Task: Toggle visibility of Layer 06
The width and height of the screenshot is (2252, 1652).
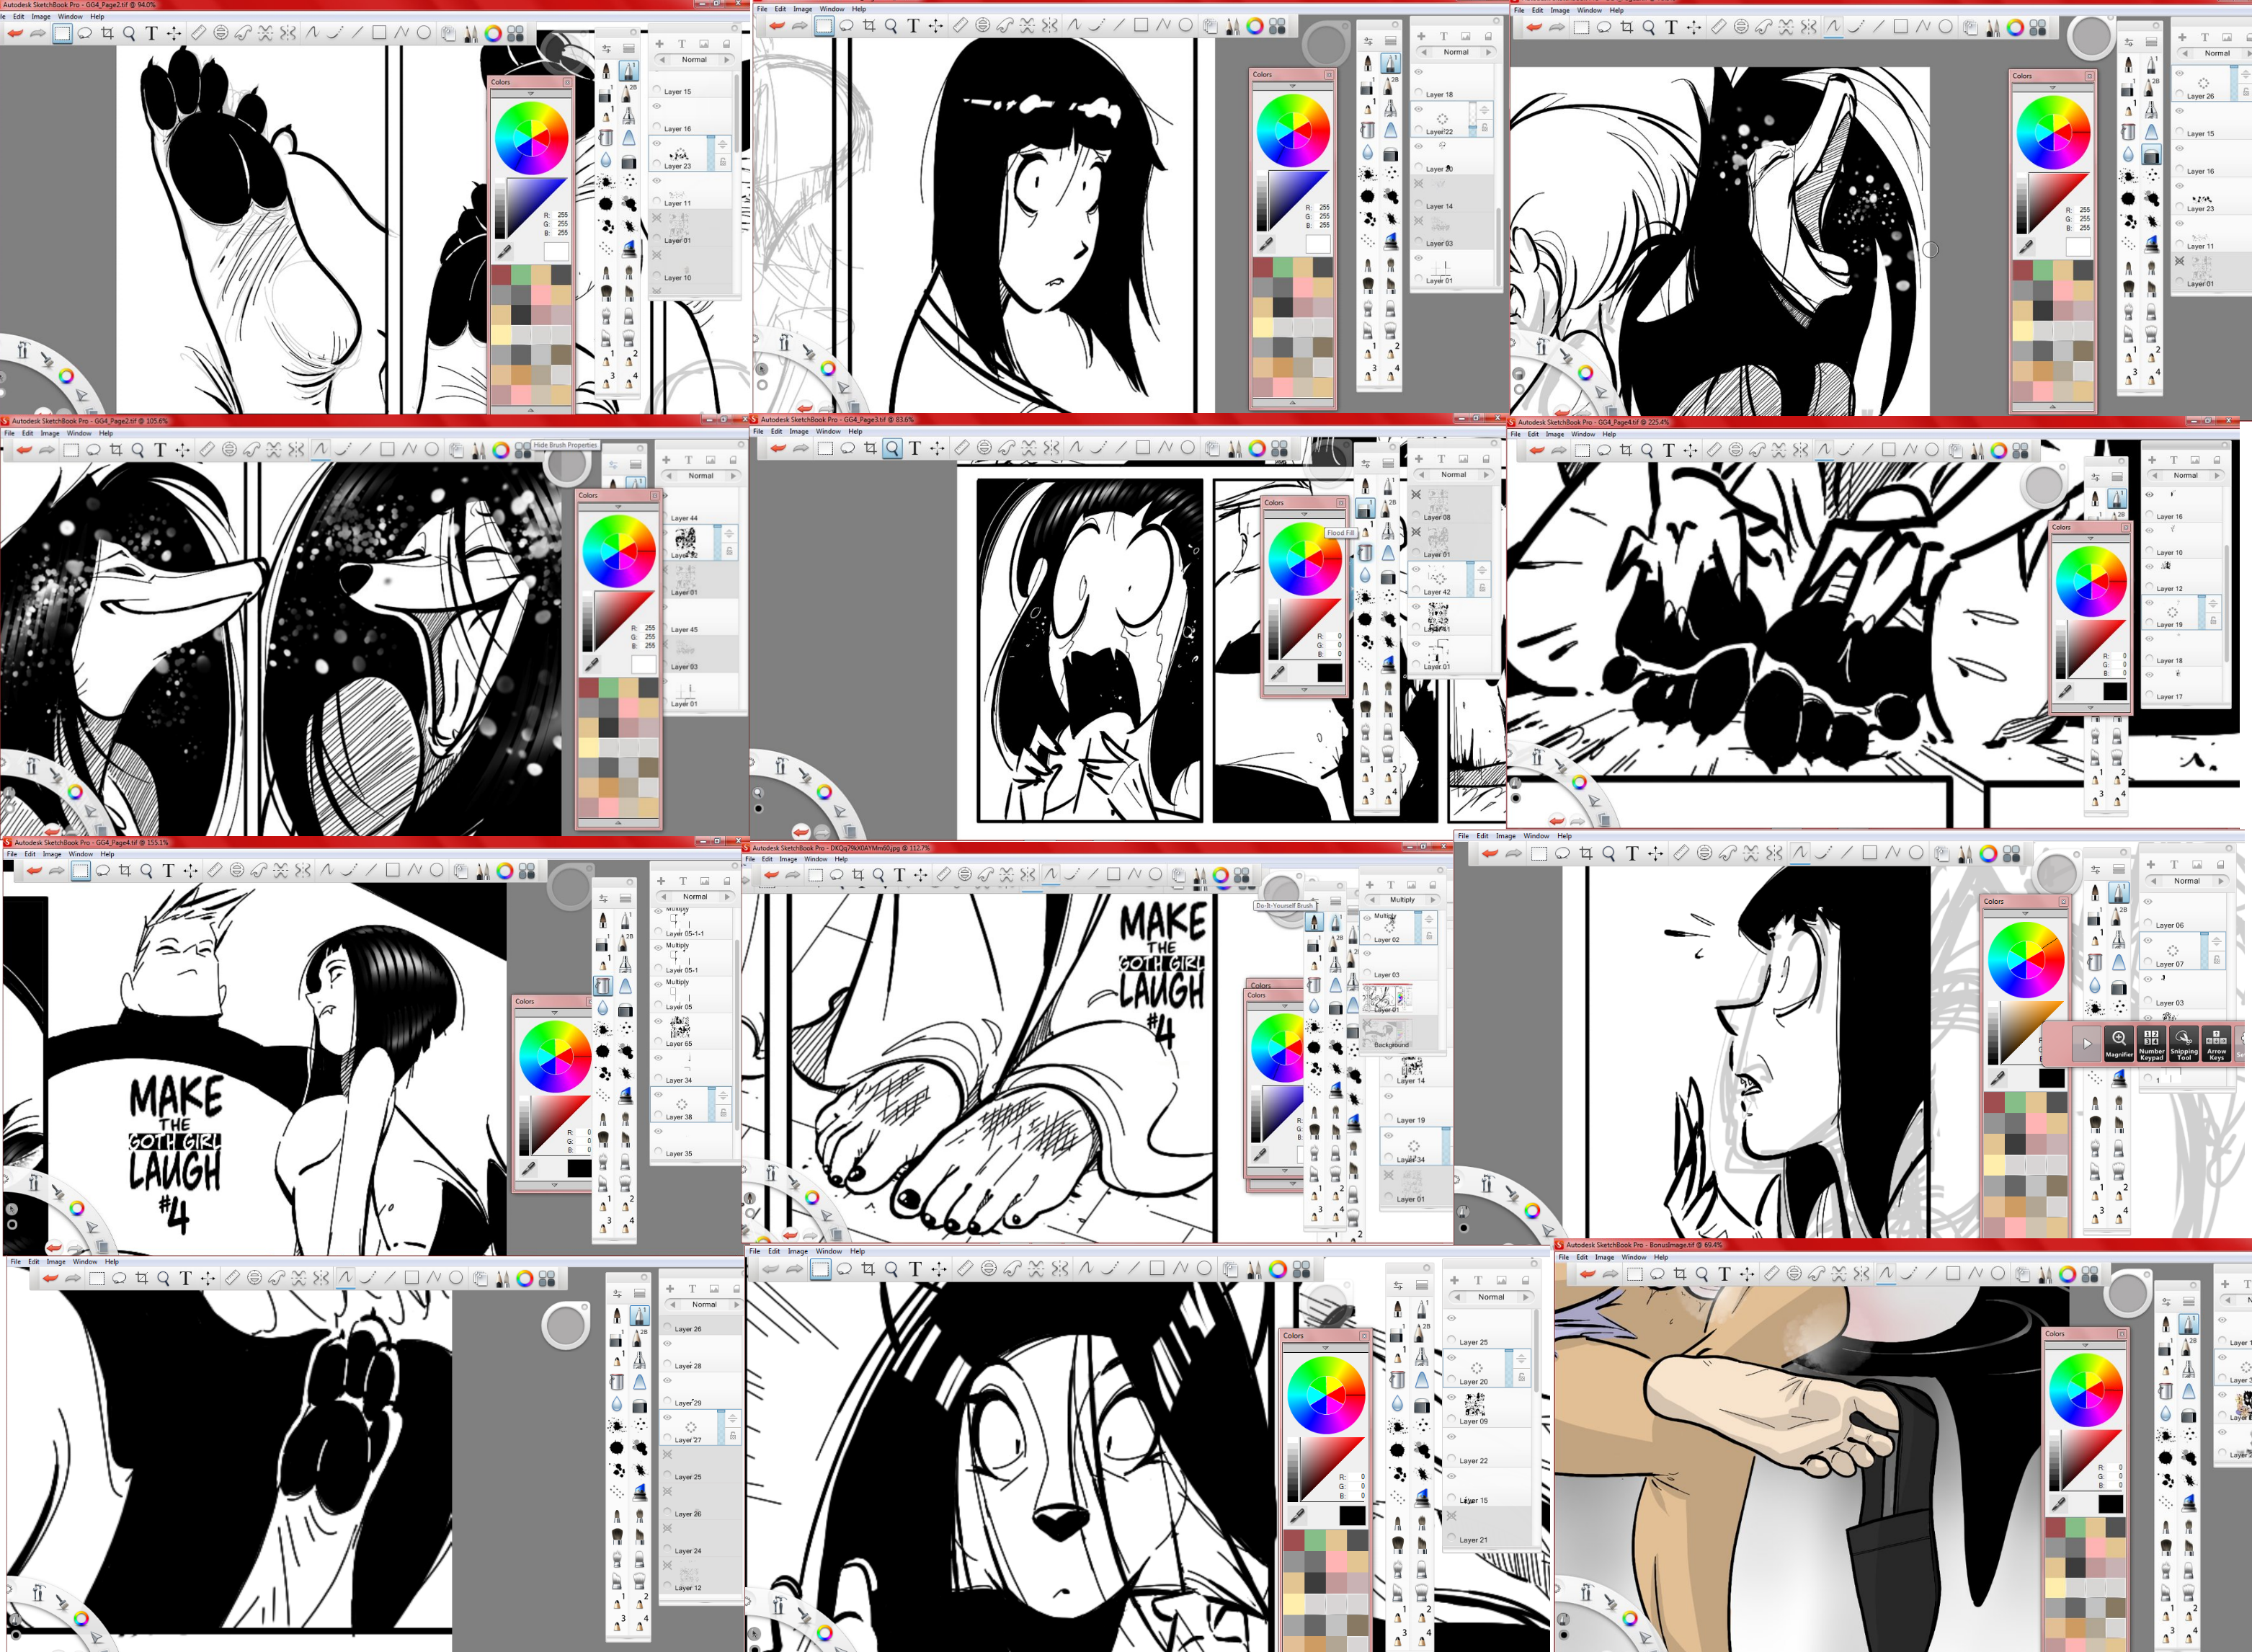Action: click(2147, 902)
